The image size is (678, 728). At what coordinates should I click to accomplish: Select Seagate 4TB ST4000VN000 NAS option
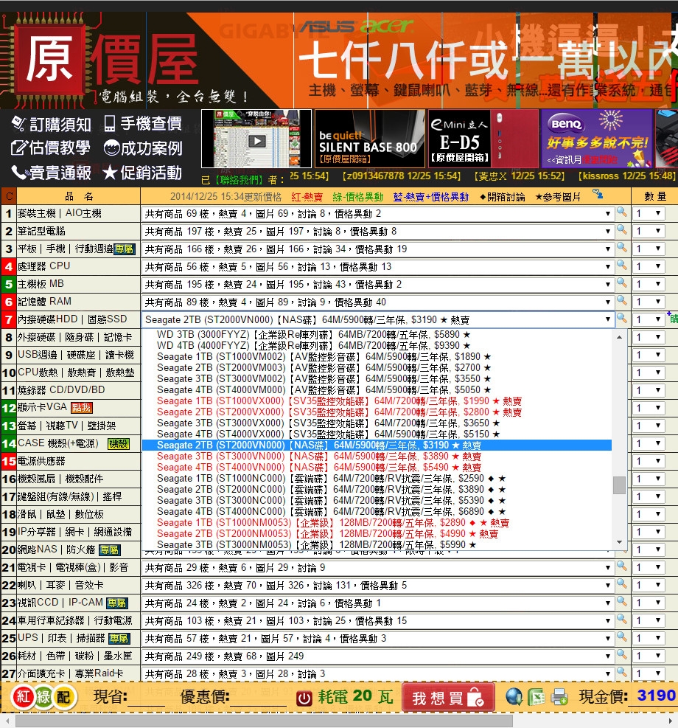tap(377, 468)
